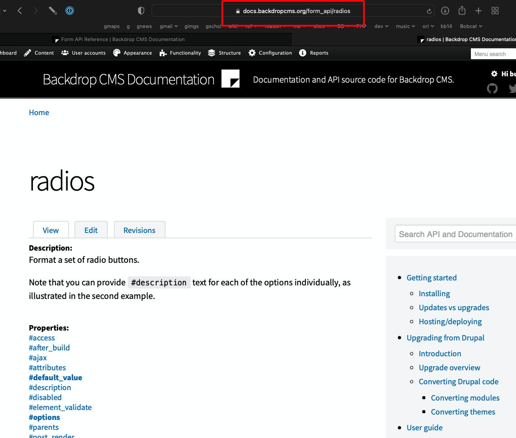Open Reports with the info icon
Image resolution: width=516 pixels, height=438 pixels.
pos(313,53)
